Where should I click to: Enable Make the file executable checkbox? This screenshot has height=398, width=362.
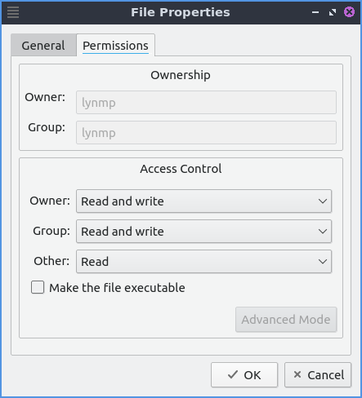(38, 287)
